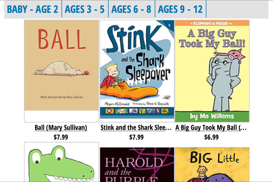This screenshot has height=182, width=273.
Task: Follow the Ball (Mary Sullivan) title link
Action: tap(61, 128)
